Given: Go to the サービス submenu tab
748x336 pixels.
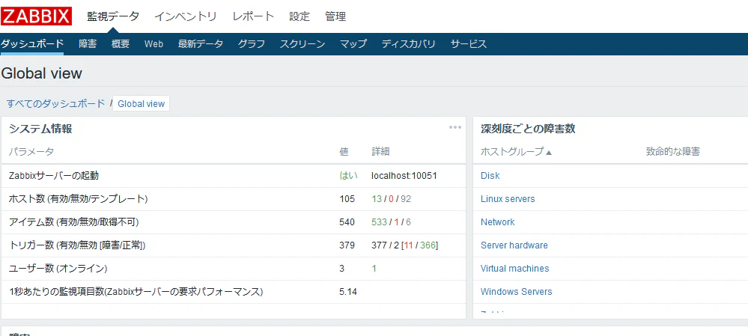Looking at the screenshot, I should click(x=469, y=44).
